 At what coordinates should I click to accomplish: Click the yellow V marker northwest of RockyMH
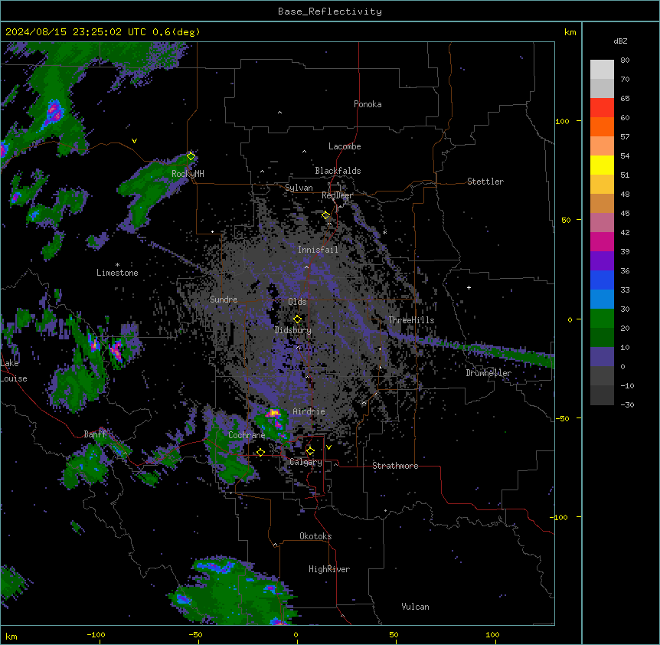134,141
